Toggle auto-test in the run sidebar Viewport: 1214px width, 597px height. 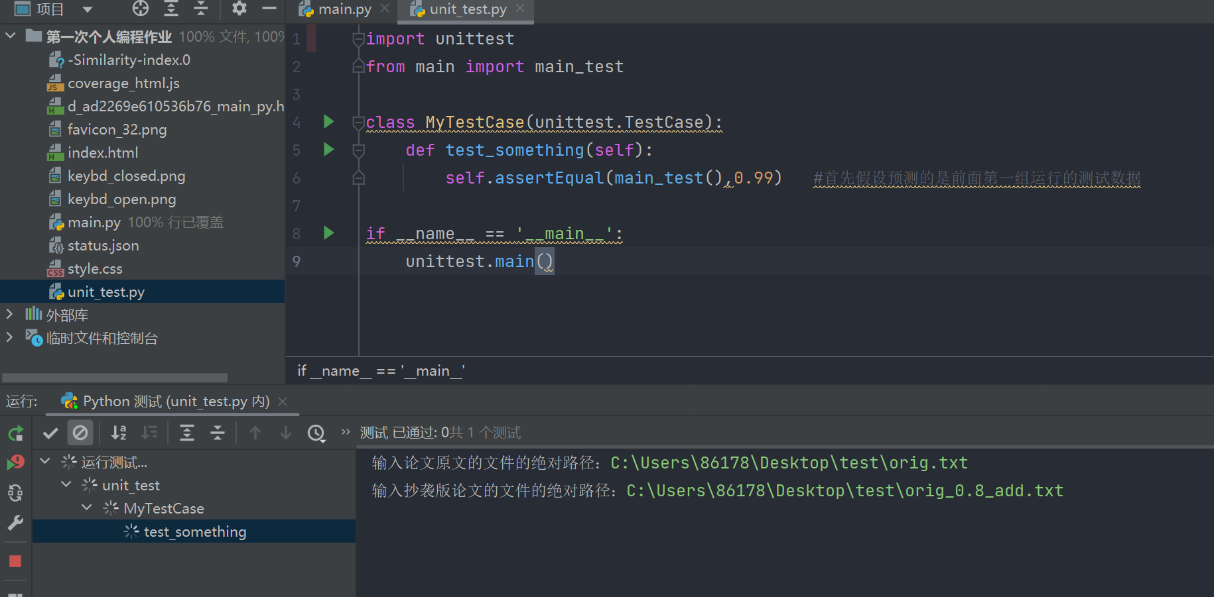point(15,493)
